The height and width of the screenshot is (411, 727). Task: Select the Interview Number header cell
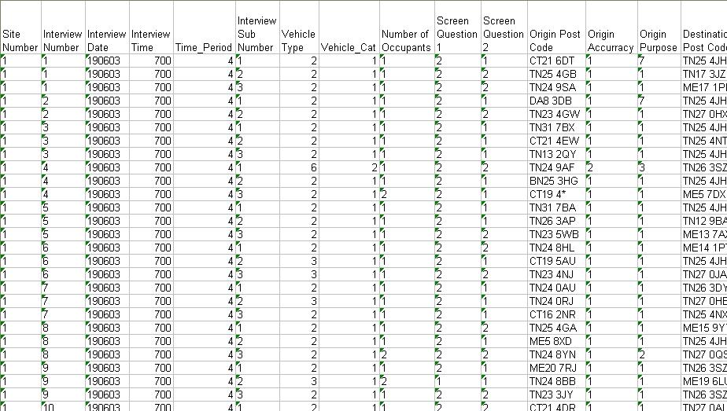[x=63, y=28]
